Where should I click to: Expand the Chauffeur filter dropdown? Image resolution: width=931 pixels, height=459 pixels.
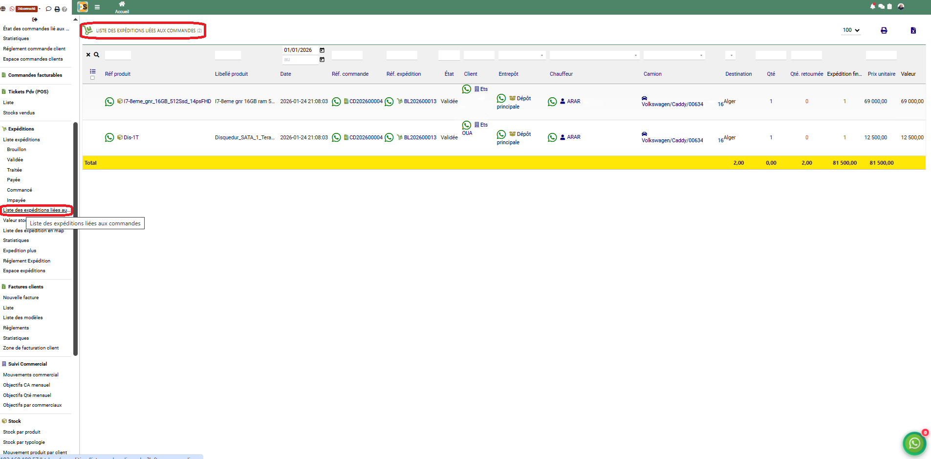[x=594, y=55]
